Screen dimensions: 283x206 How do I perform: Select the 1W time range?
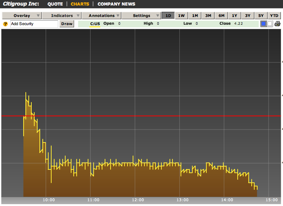[x=181, y=16]
